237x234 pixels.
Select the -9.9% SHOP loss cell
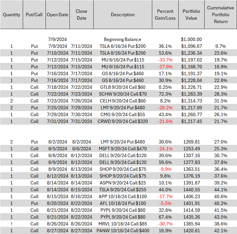[165, 169]
